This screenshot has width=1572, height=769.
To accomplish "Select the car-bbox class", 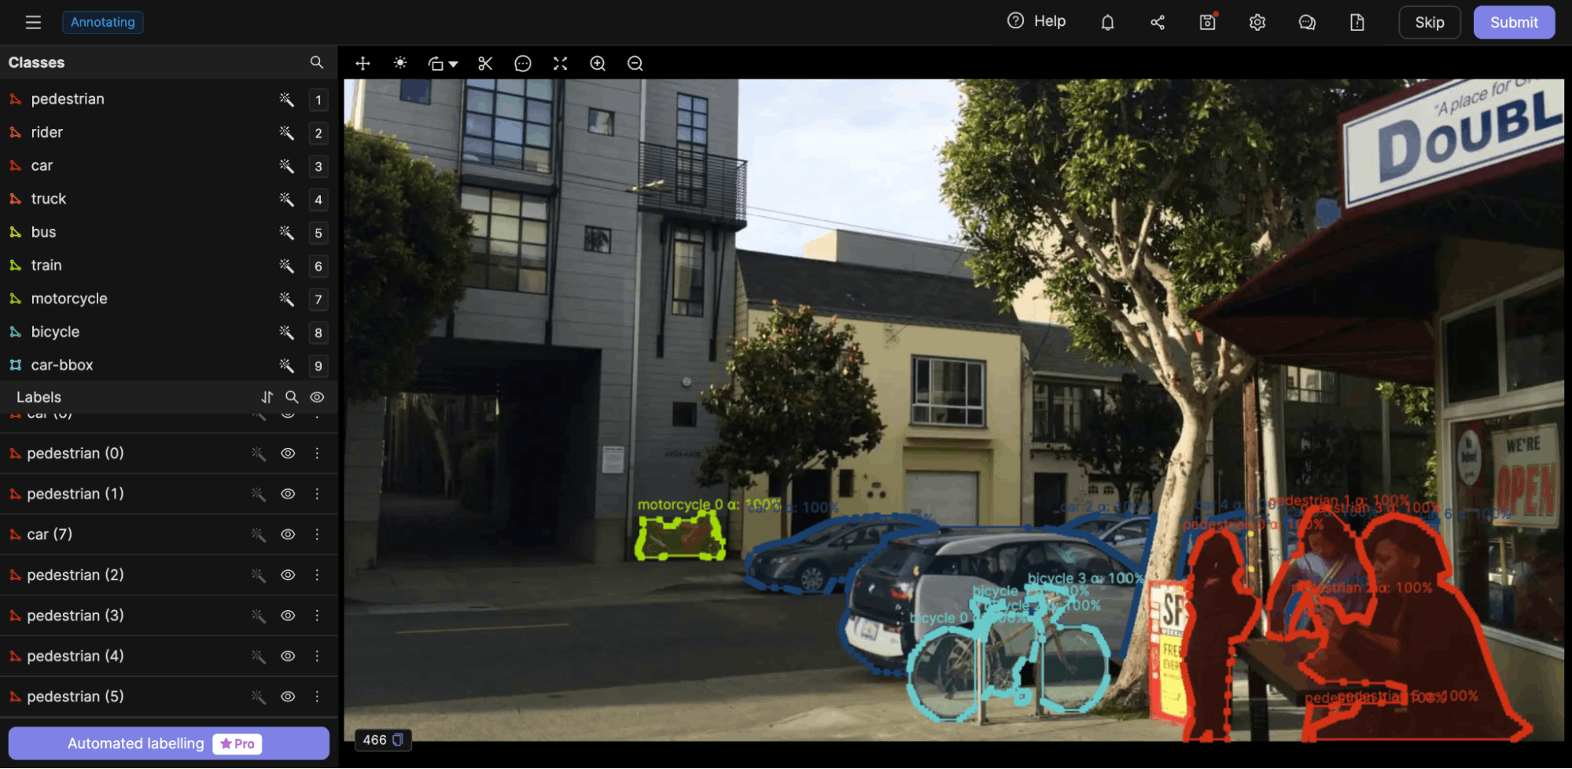I will [x=62, y=365].
